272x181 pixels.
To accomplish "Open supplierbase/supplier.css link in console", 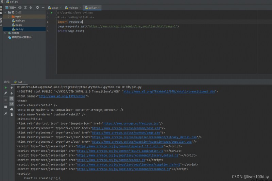I will [x=142, y=142].
